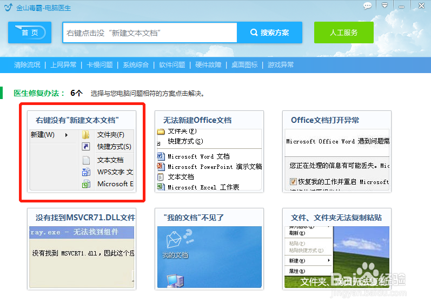Viewport: 431px width, 308px height.
Task: Click Microsoft Word 文档 text
Action: pyautogui.click(x=198, y=156)
